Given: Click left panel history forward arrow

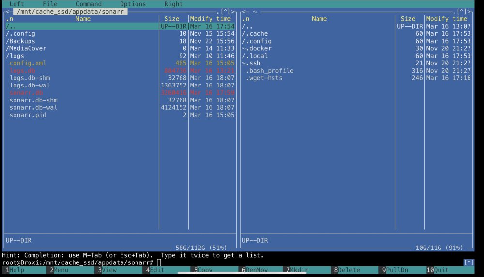Looking at the screenshot, I should [x=233, y=12].
